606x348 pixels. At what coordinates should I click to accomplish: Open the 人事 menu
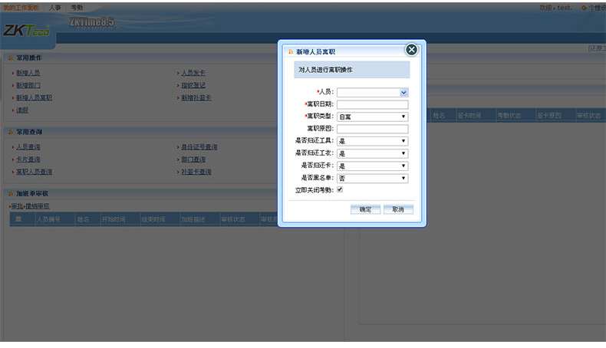click(54, 7)
